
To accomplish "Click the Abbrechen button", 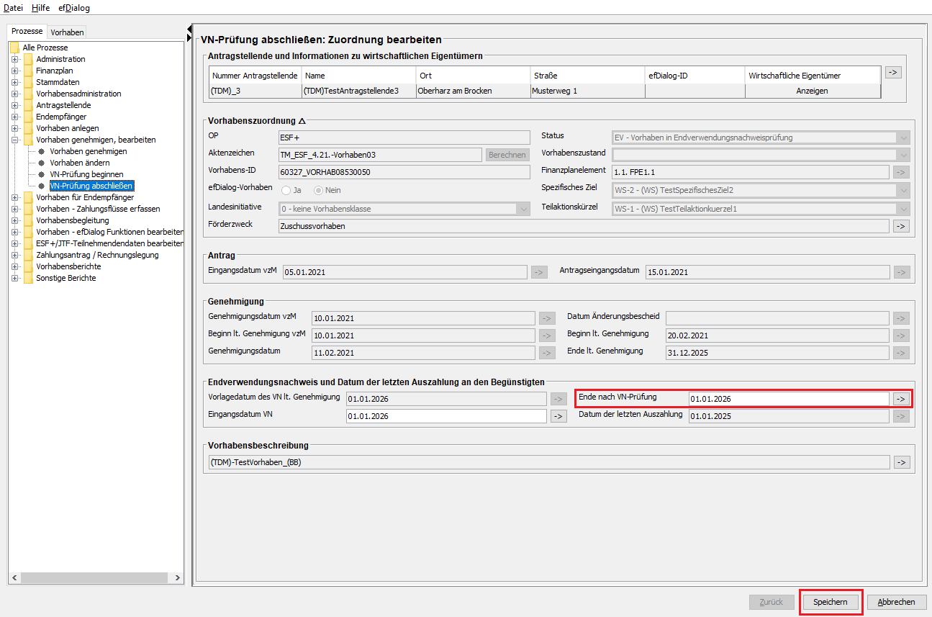I will (x=896, y=602).
